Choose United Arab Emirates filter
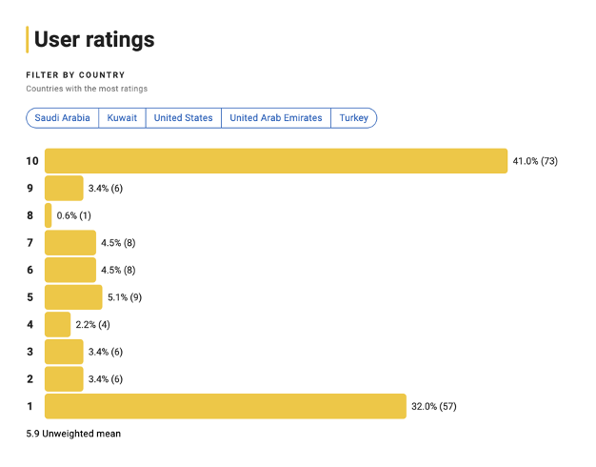 coord(276,118)
